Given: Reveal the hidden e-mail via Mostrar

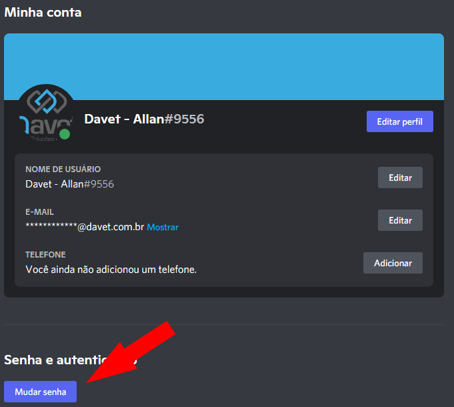Looking at the screenshot, I should point(163,227).
